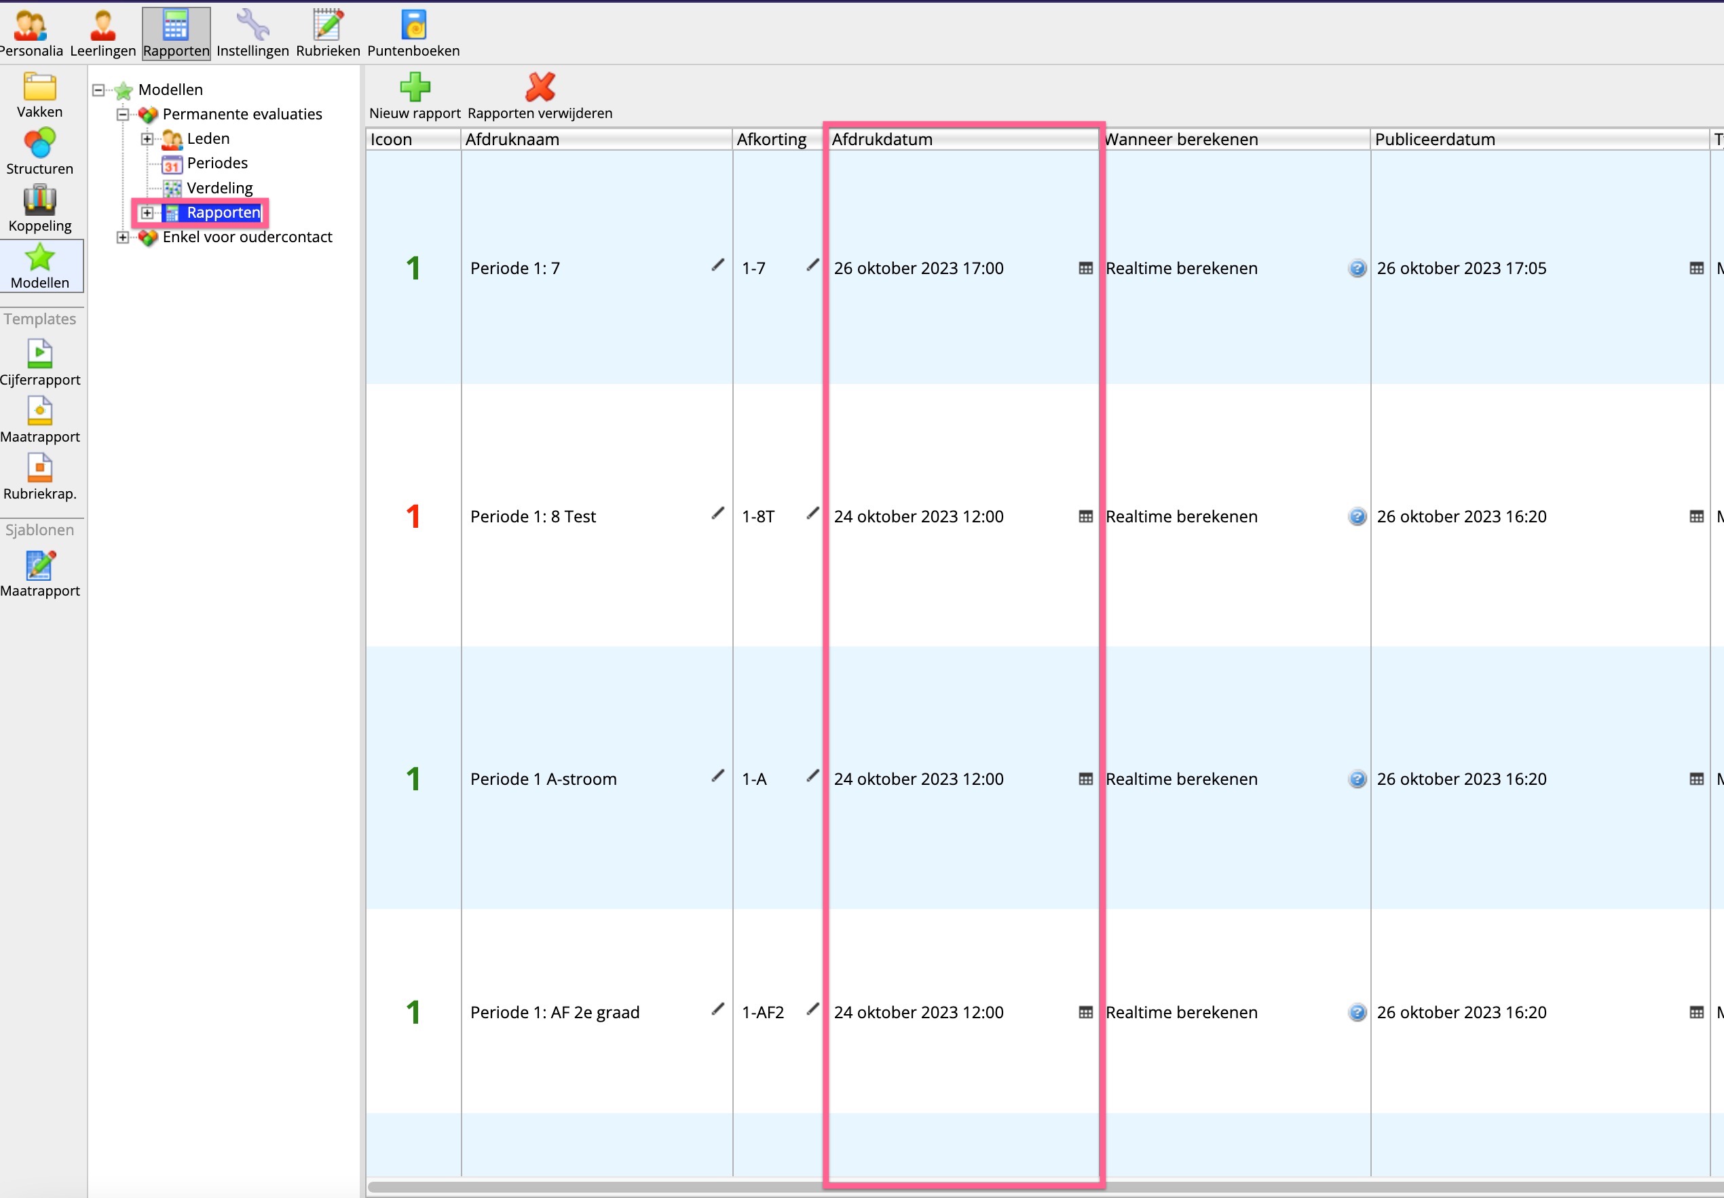1724x1198 pixels.
Task: Open the Leerlingen module icon
Action: click(x=103, y=27)
